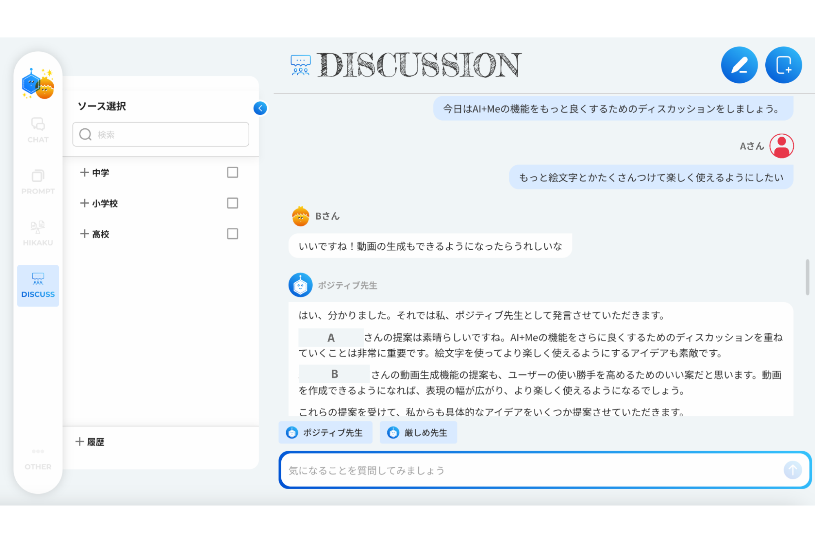Click the ポジティブ先生 persona button
This screenshot has height=543, width=815.
(325, 433)
